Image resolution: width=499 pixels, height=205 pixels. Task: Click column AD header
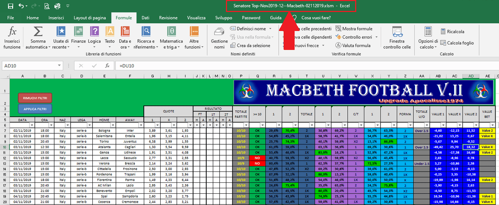click(x=471, y=76)
